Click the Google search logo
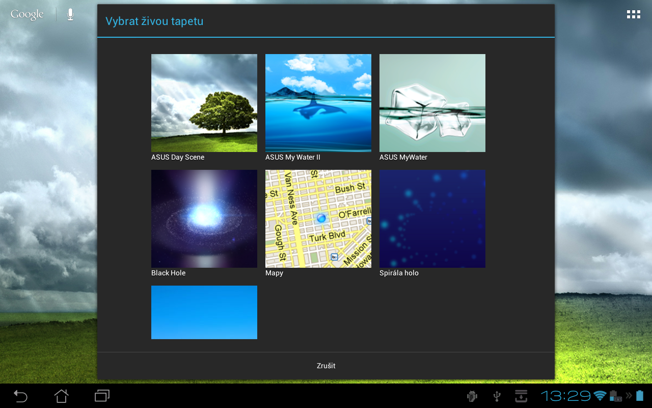This screenshot has width=652, height=408. 26,14
